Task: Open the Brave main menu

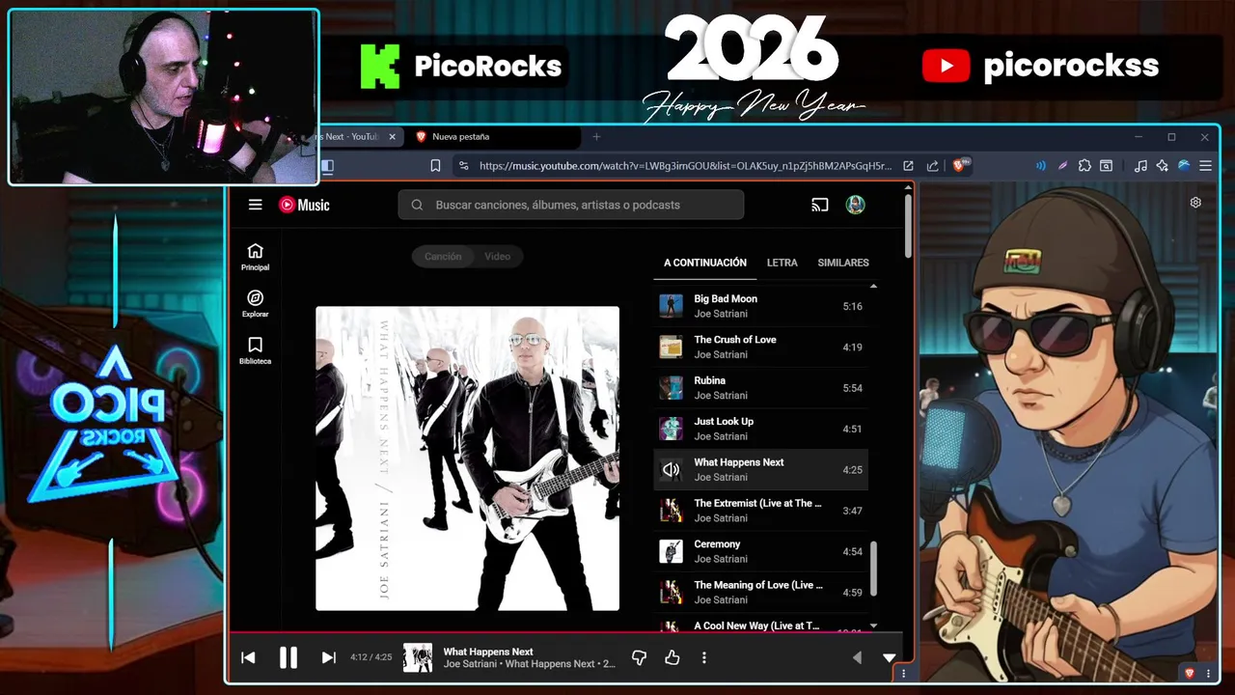Action: 1205,166
